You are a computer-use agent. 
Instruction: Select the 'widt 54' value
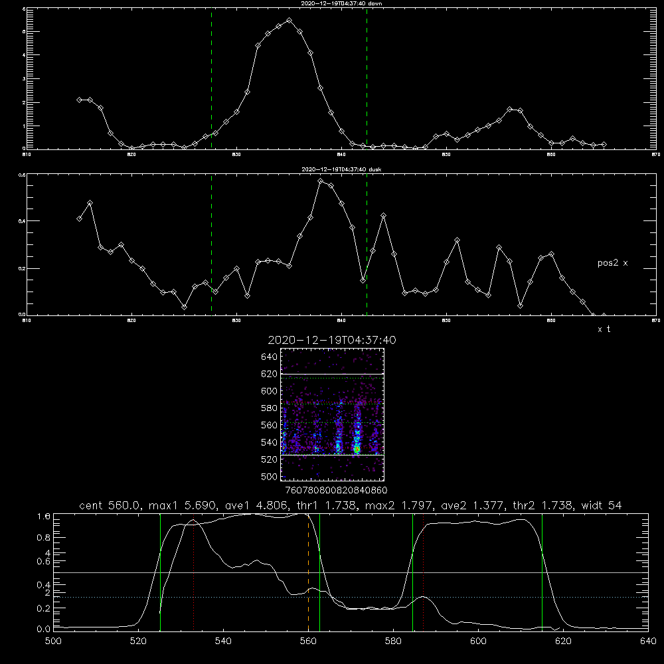(602, 505)
